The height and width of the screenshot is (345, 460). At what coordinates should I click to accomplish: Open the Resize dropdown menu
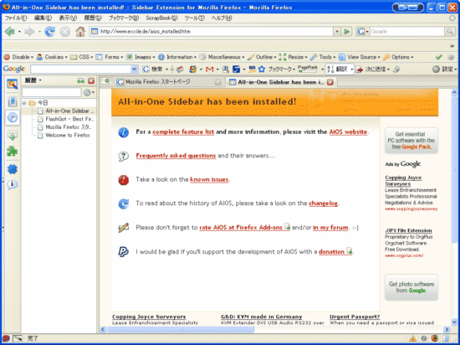(x=294, y=57)
